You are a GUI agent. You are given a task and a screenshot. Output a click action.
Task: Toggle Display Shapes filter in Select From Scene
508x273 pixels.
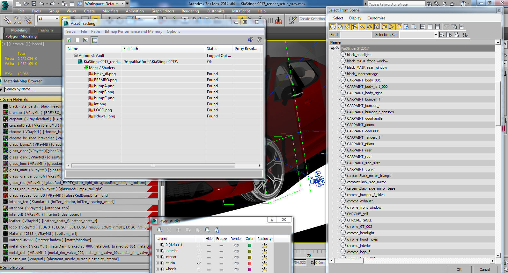[x=340, y=27]
